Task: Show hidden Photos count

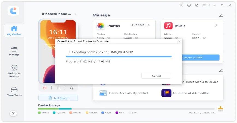Action: (x=109, y=38)
